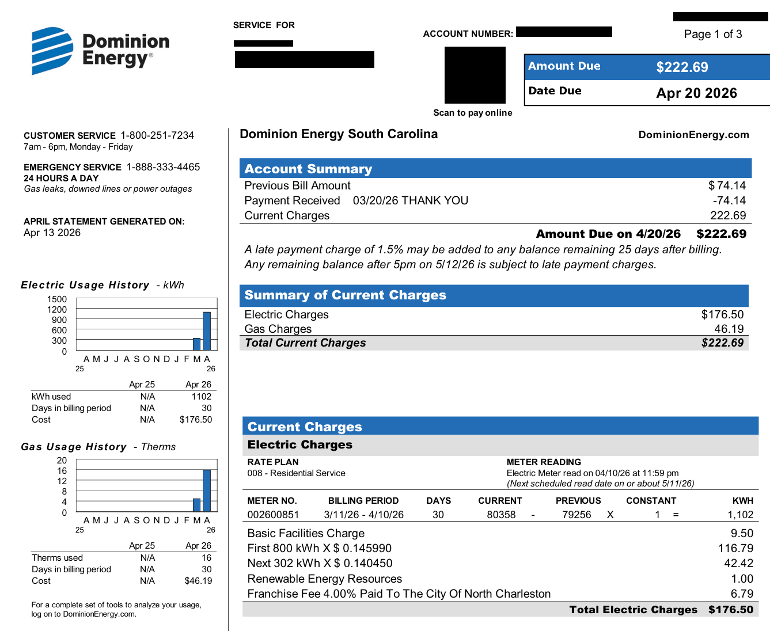Click Apr 13 2026 statement date
Image resolution: width=770 pixels, height=631 pixels.
point(52,233)
